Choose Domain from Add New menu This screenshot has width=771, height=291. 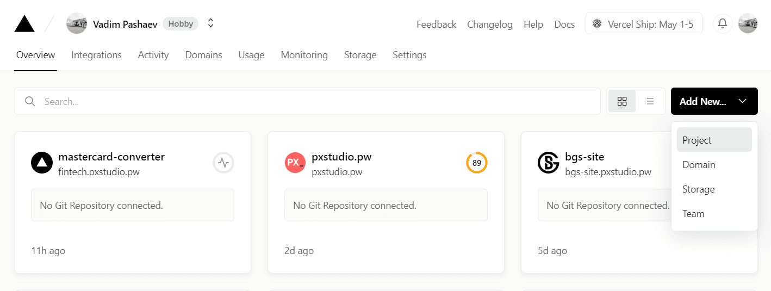tap(714, 164)
